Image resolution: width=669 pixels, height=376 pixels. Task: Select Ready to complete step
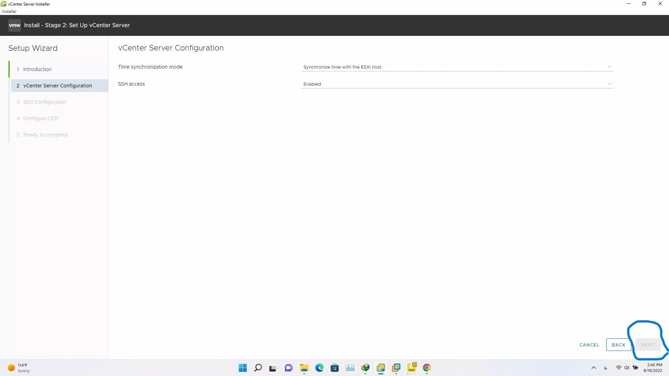pos(59,135)
